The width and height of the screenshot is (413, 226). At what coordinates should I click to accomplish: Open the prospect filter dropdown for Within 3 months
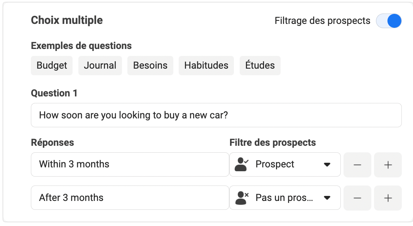pyautogui.click(x=285, y=164)
